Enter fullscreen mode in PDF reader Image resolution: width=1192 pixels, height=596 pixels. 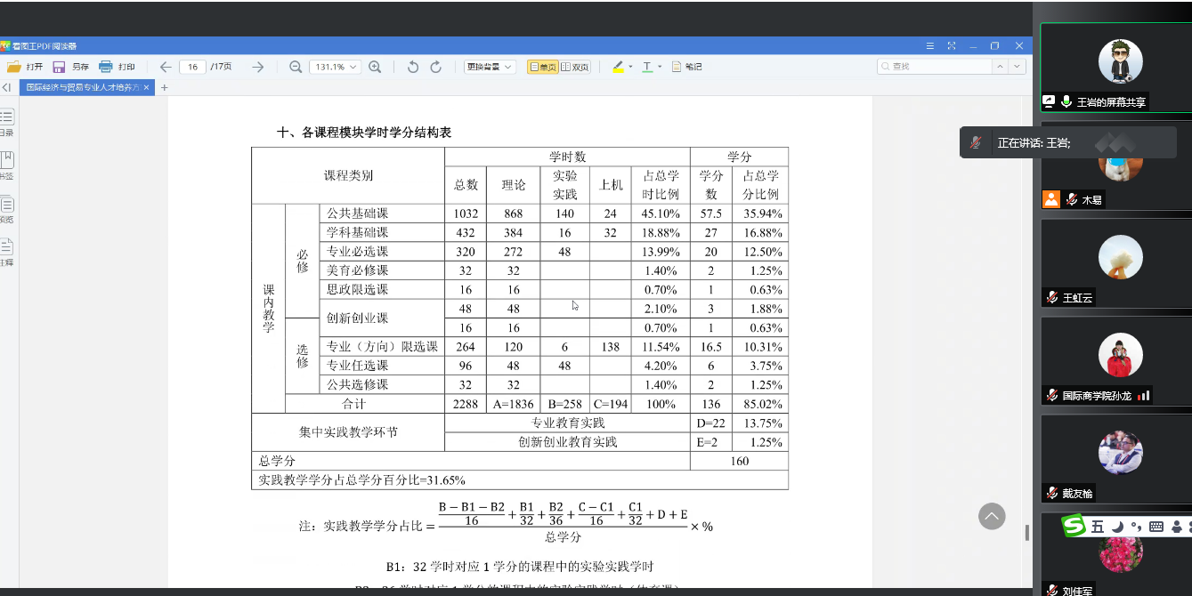click(952, 45)
